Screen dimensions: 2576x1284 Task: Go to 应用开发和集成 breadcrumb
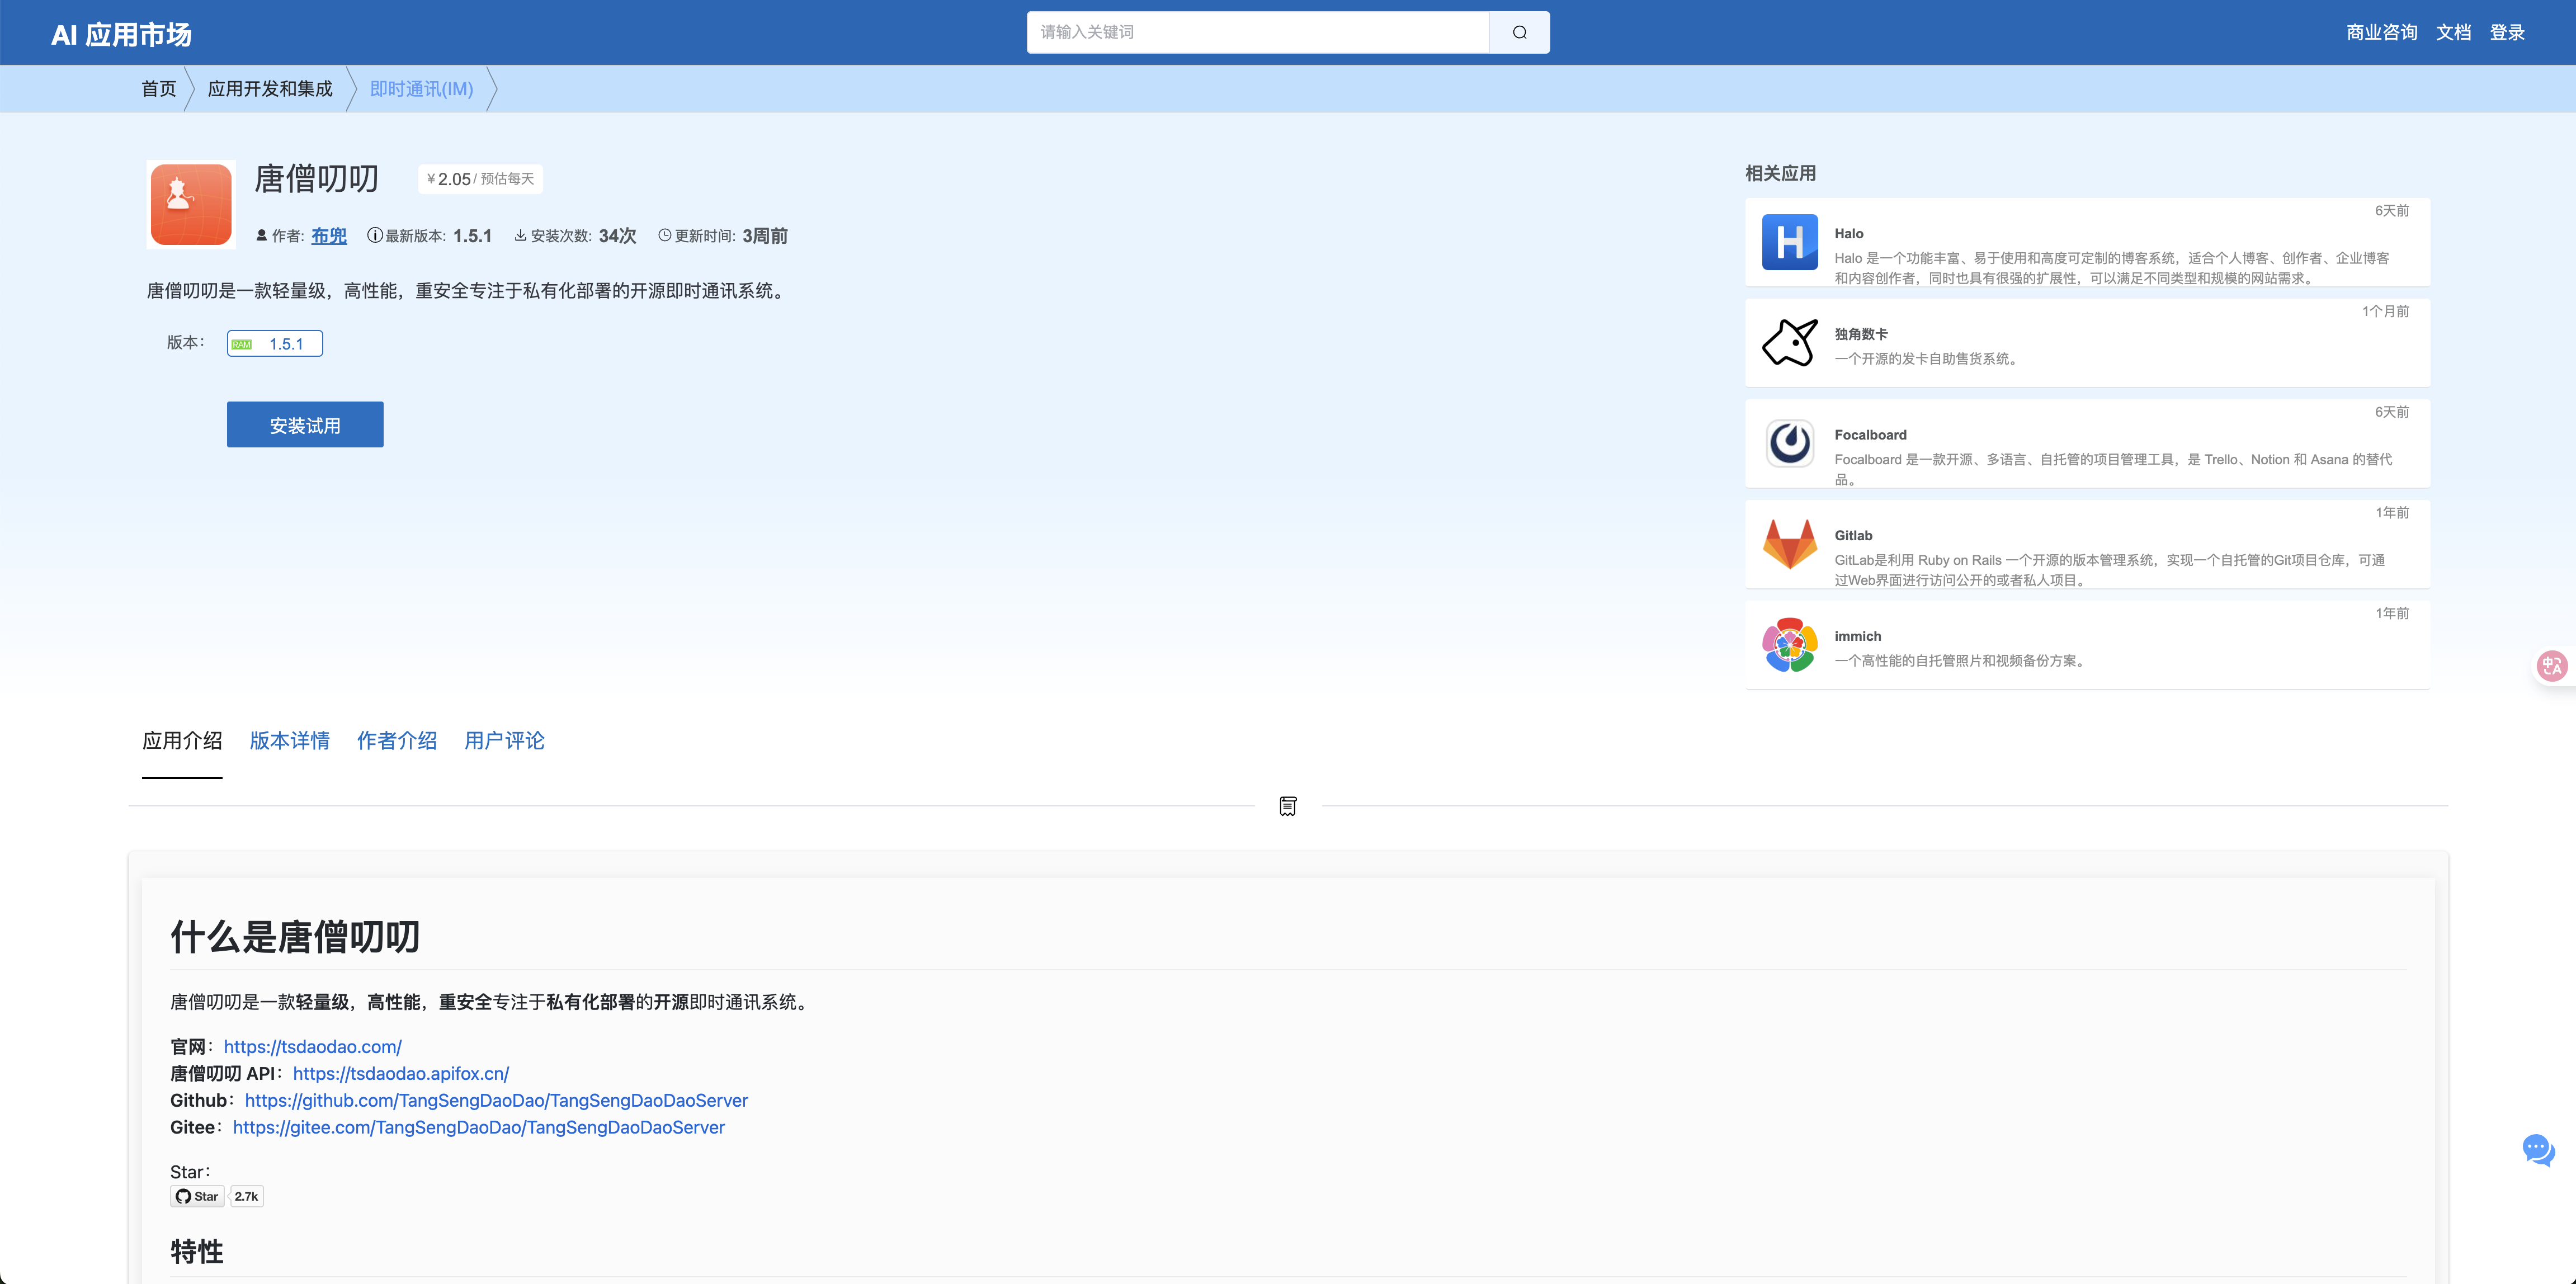(270, 89)
